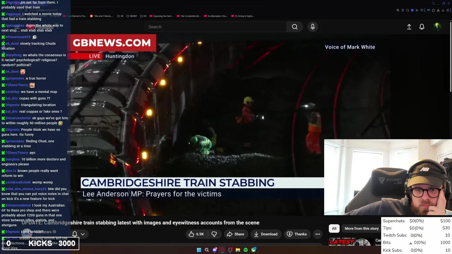Activate voice search microphone icon
This screenshot has height=254, width=452.
[x=313, y=27]
